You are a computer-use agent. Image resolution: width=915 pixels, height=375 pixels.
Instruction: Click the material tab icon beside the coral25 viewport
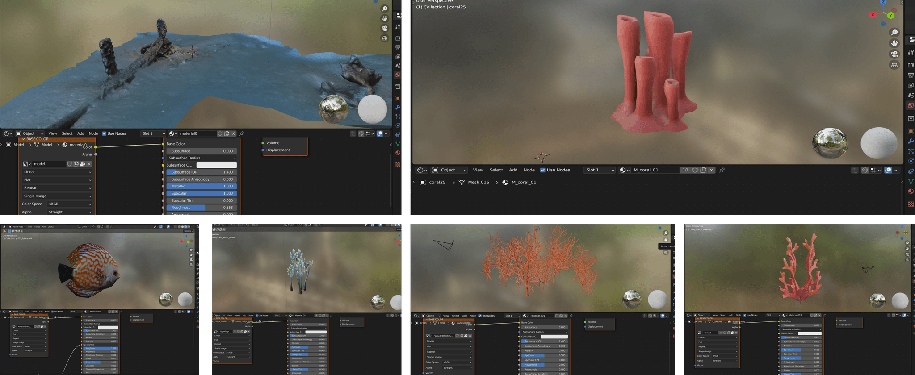pyautogui.click(x=911, y=192)
